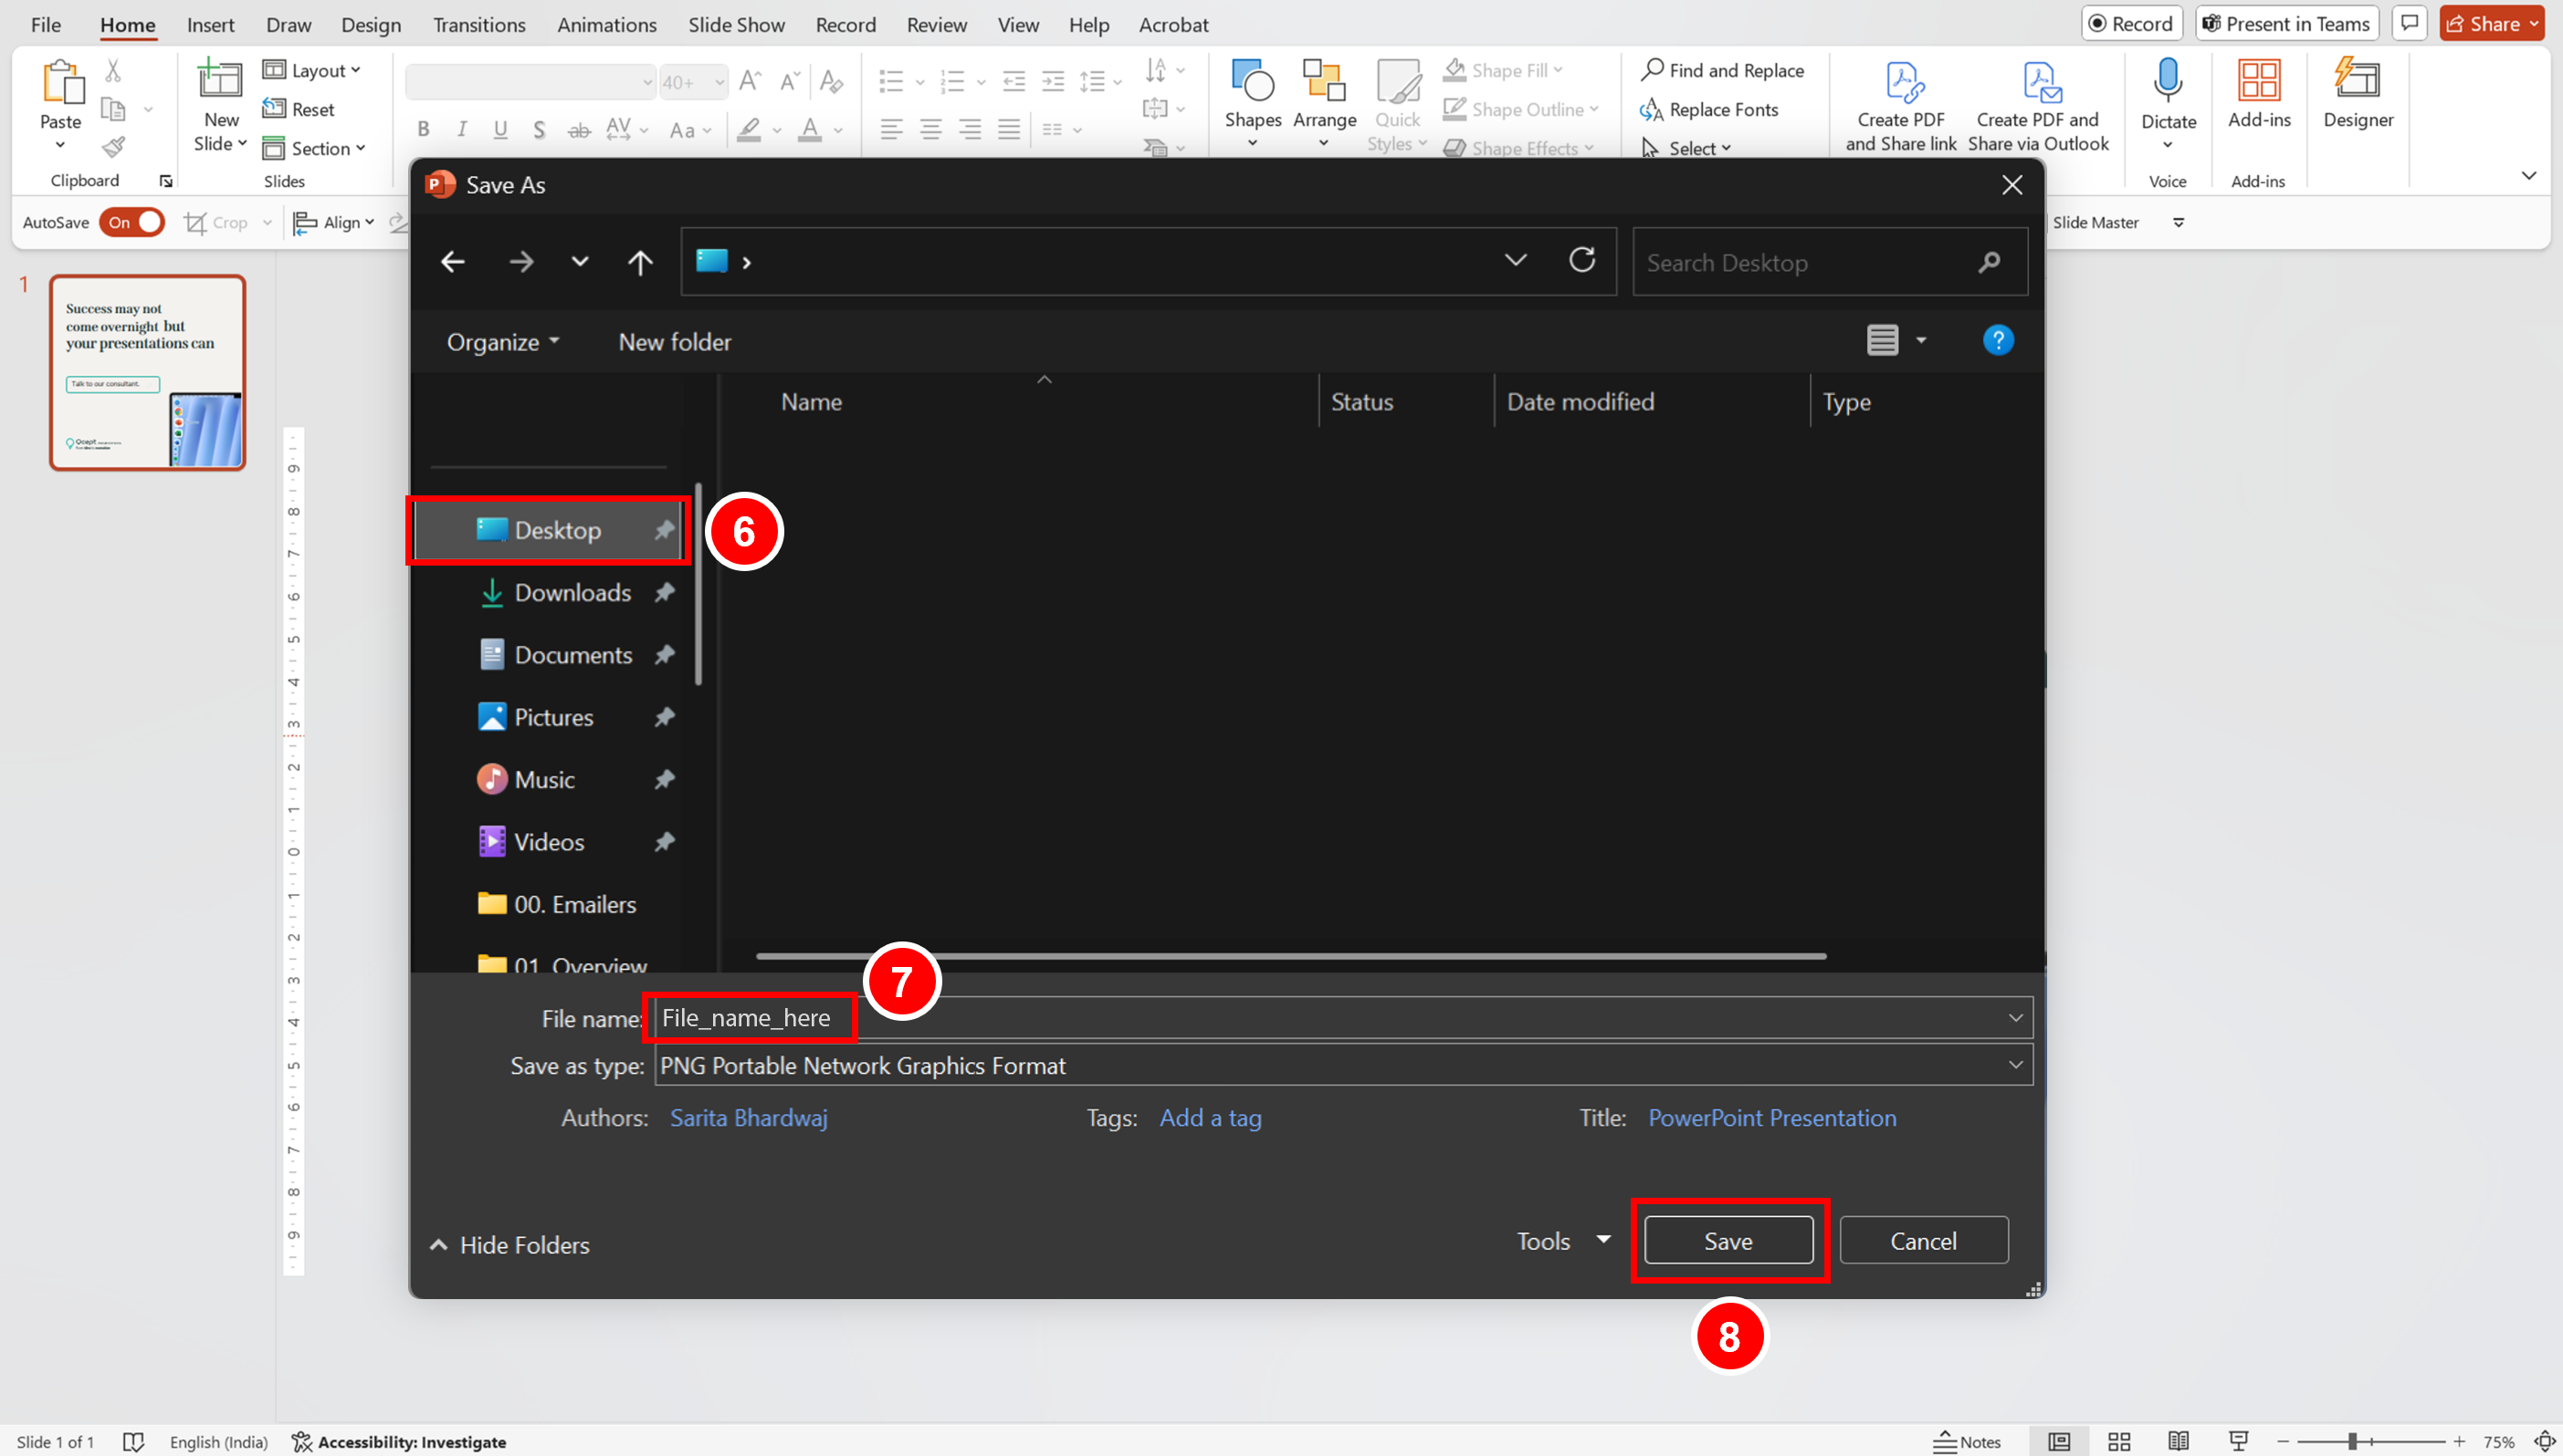Open the Slide Show tab
The image size is (2563, 1456).
(x=736, y=24)
